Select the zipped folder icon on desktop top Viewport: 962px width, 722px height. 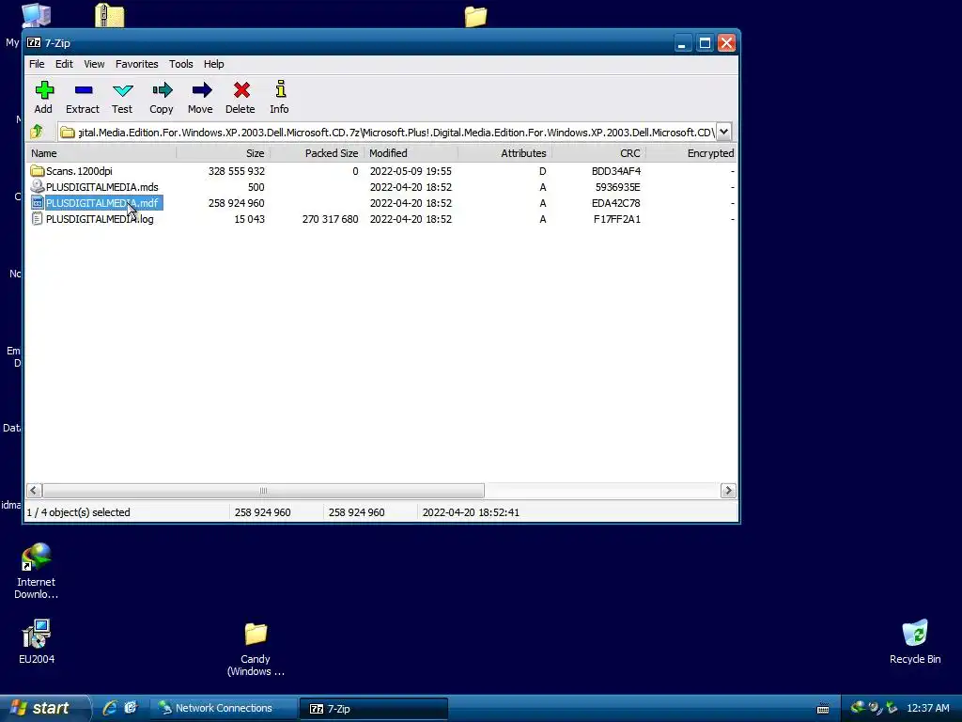pyautogui.click(x=110, y=15)
